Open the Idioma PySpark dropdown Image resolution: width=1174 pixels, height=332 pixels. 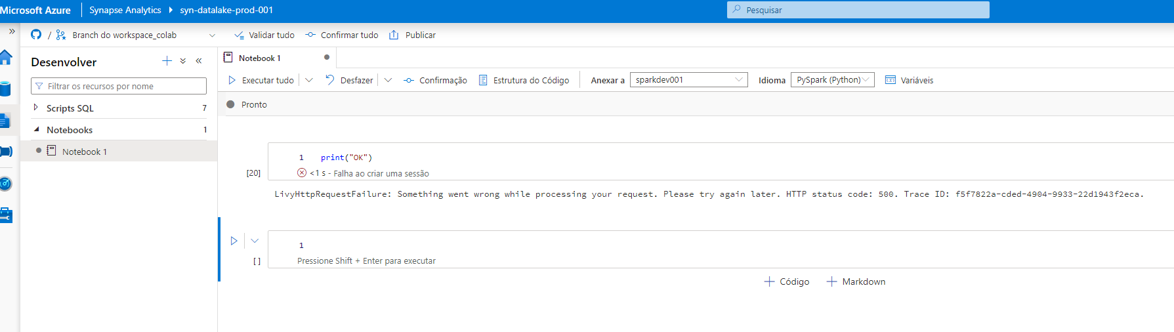832,80
